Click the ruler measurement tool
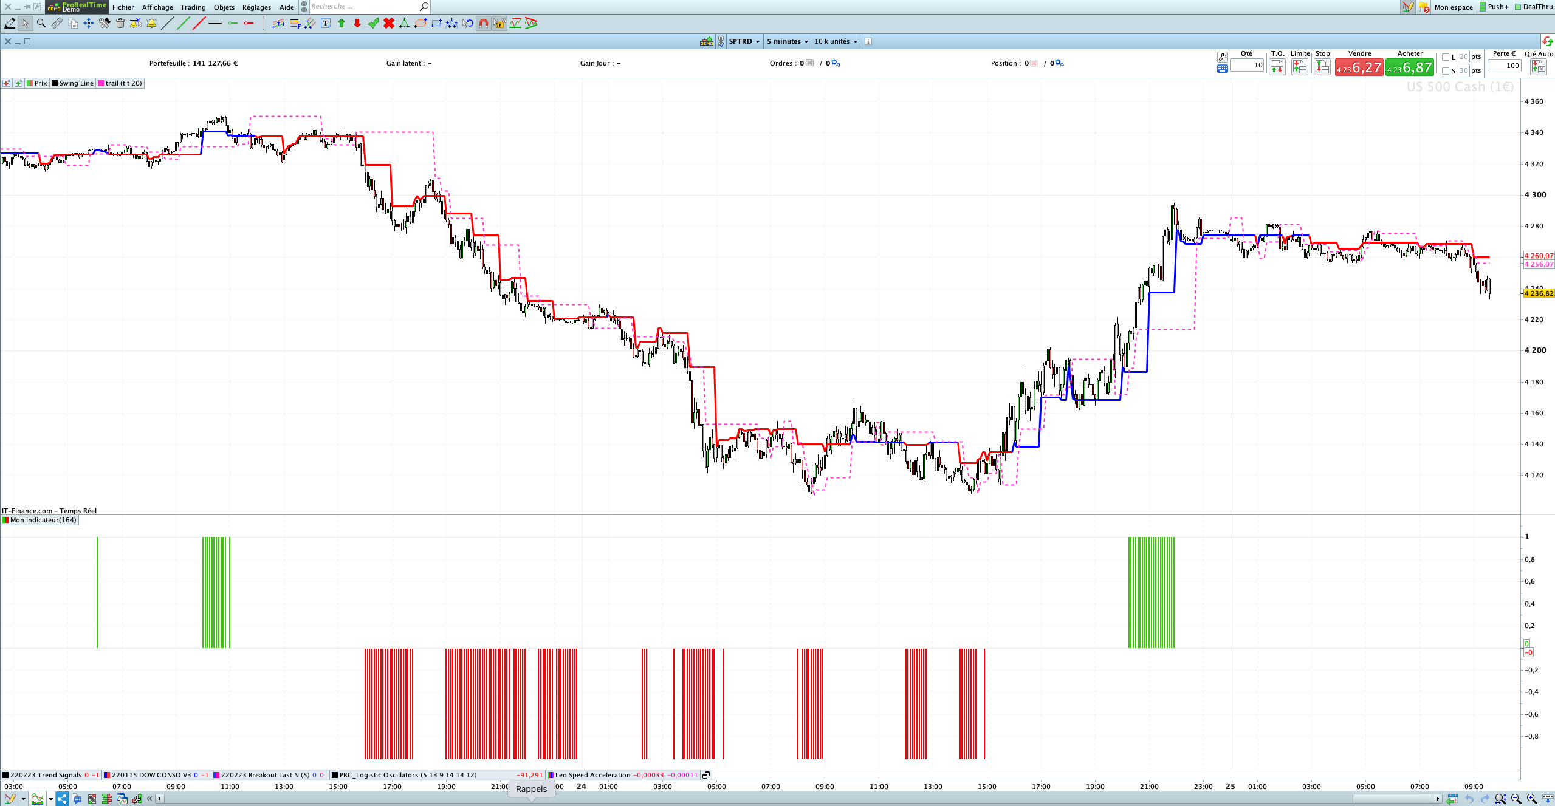 click(x=57, y=23)
